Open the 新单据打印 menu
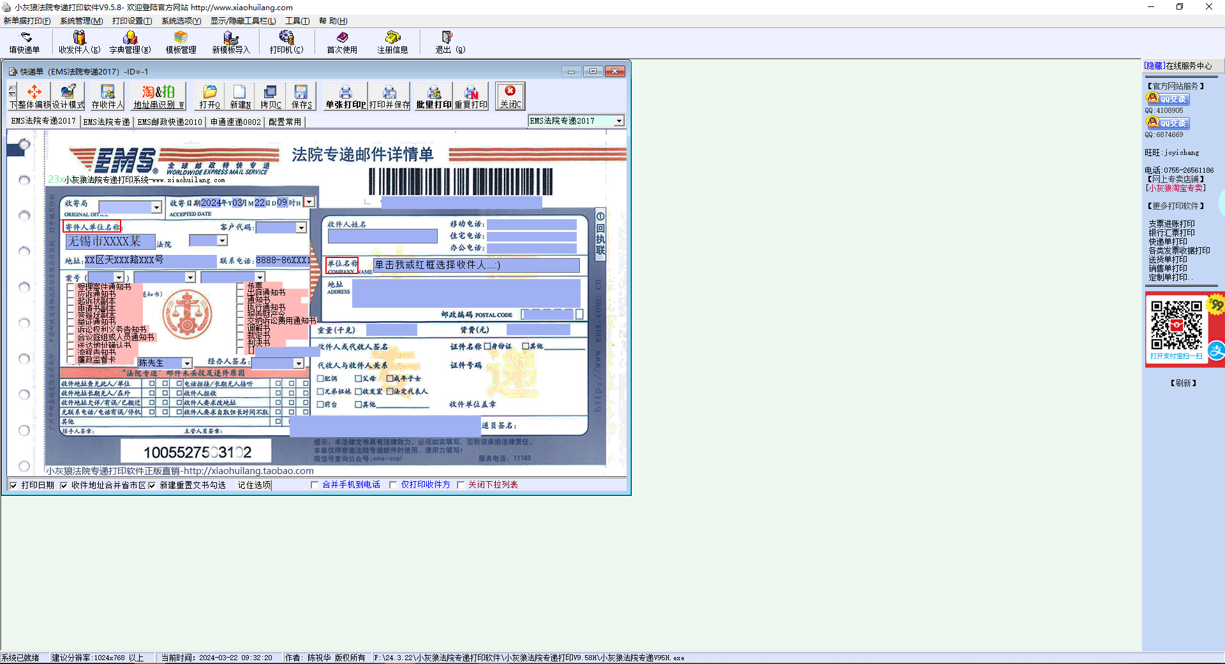Screen dimensions: 1225x664 (x=27, y=21)
